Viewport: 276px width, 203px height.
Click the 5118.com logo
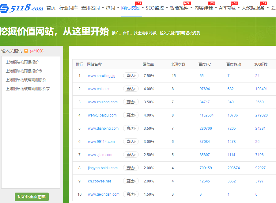pos(21,8)
